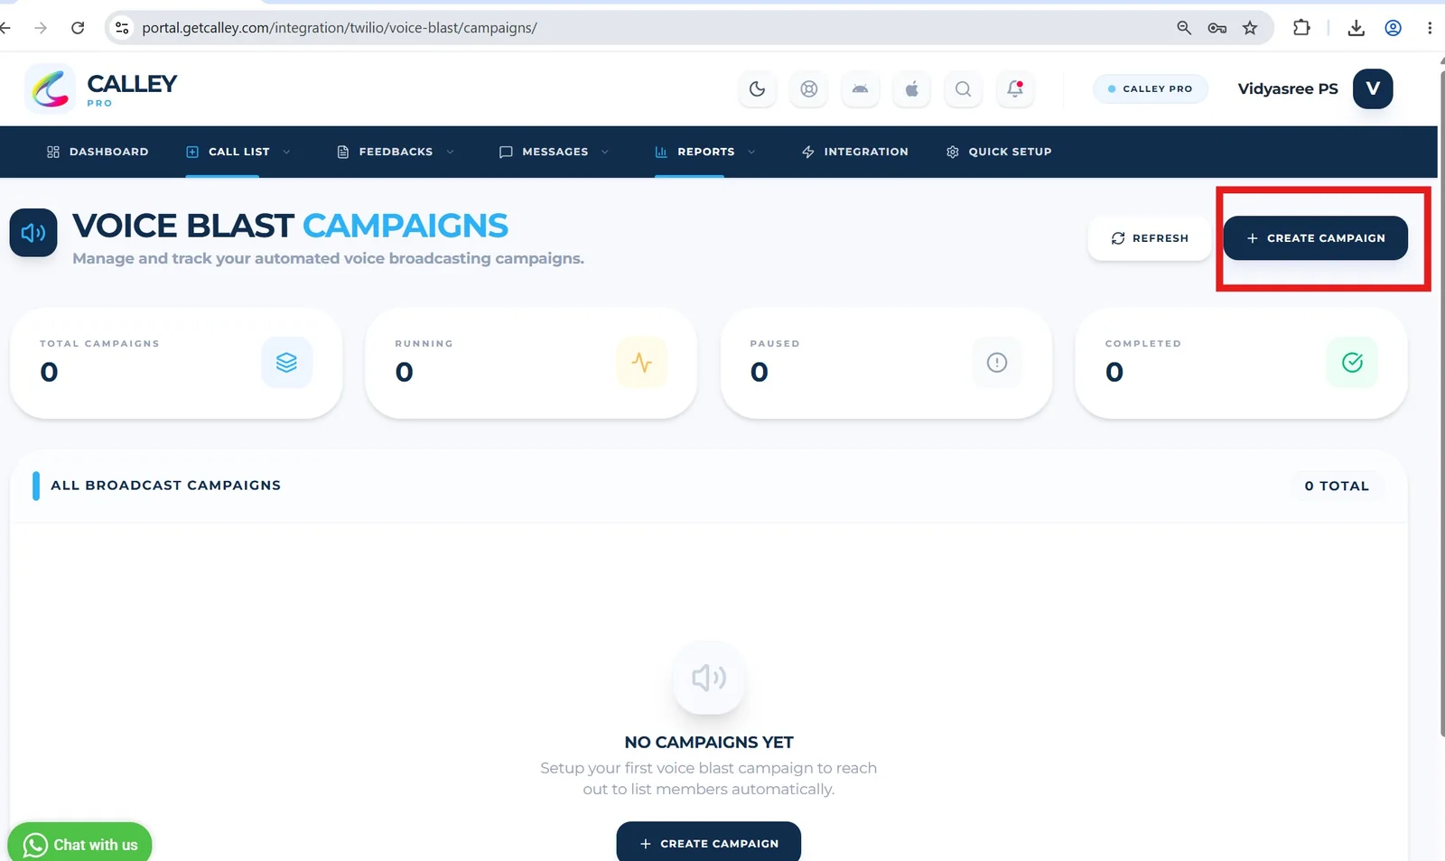
Task: Open the browser profile icon
Action: pyautogui.click(x=1394, y=28)
